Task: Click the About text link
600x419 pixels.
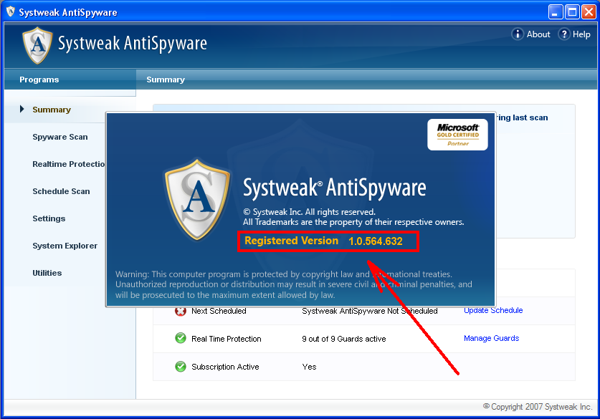Action: [x=538, y=34]
